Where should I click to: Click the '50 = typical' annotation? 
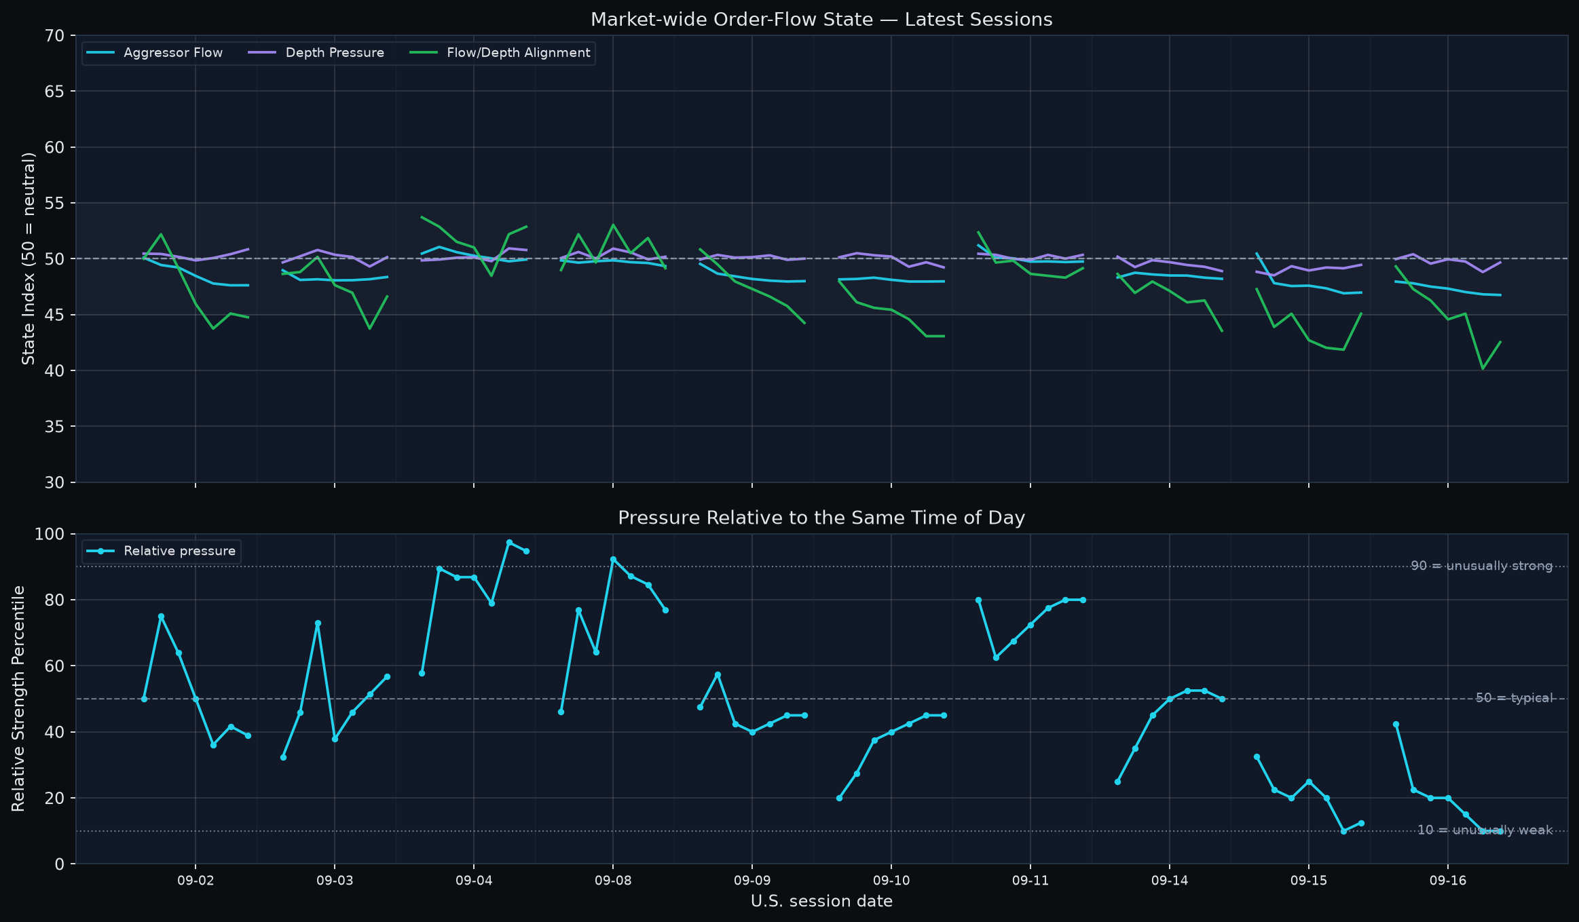pos(1514,698)
